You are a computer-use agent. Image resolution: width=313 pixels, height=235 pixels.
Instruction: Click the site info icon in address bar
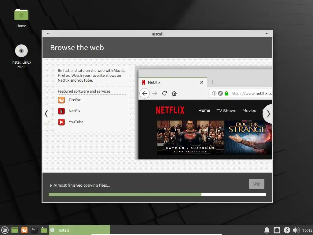(214, 93)
